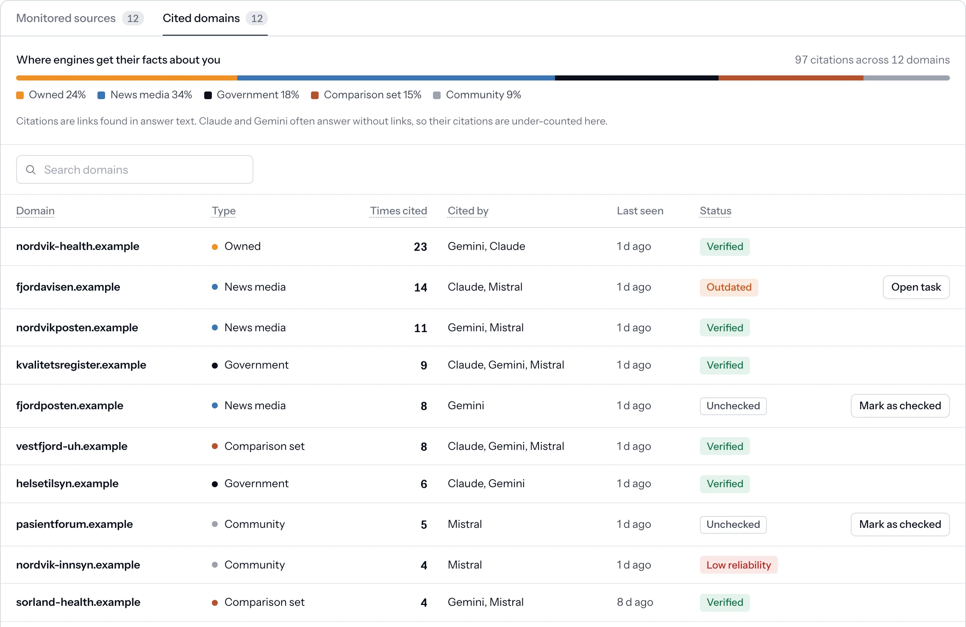This screenshot has height=627, width=966.
Task: Click the Outdated status badge
Action: coord(729,287)
